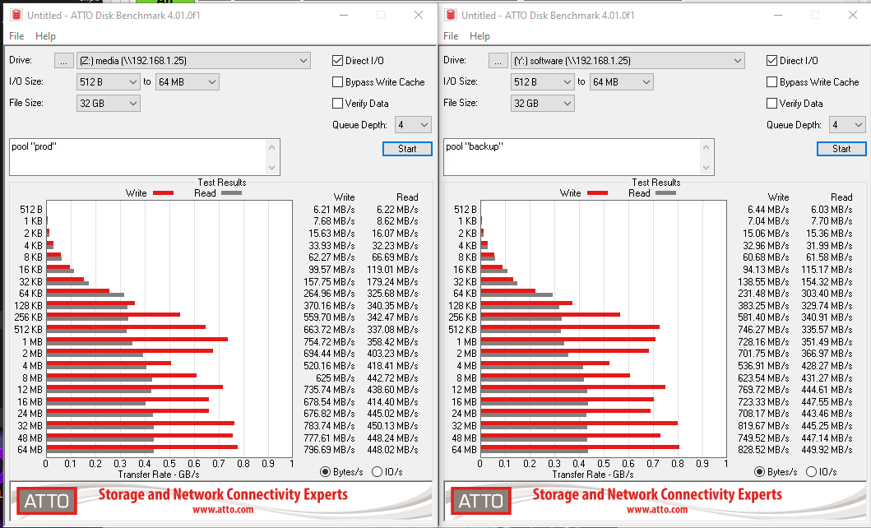This screenshot has height=528, width=871.
Task: Click the "6.21 MB/s" write value
Action: 335,210
